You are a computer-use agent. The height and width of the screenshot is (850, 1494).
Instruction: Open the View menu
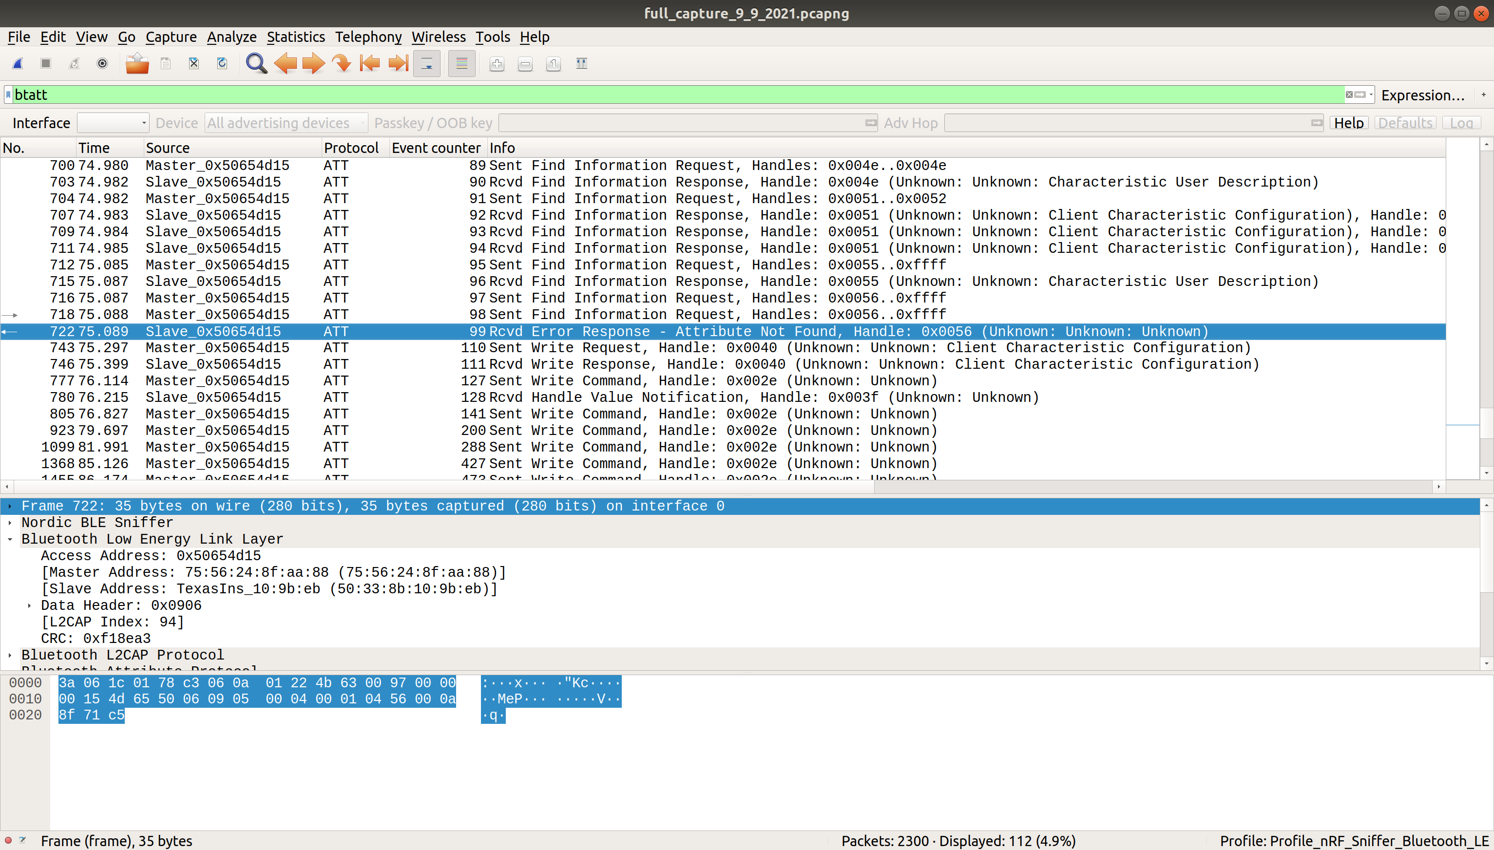click(92, 37)
